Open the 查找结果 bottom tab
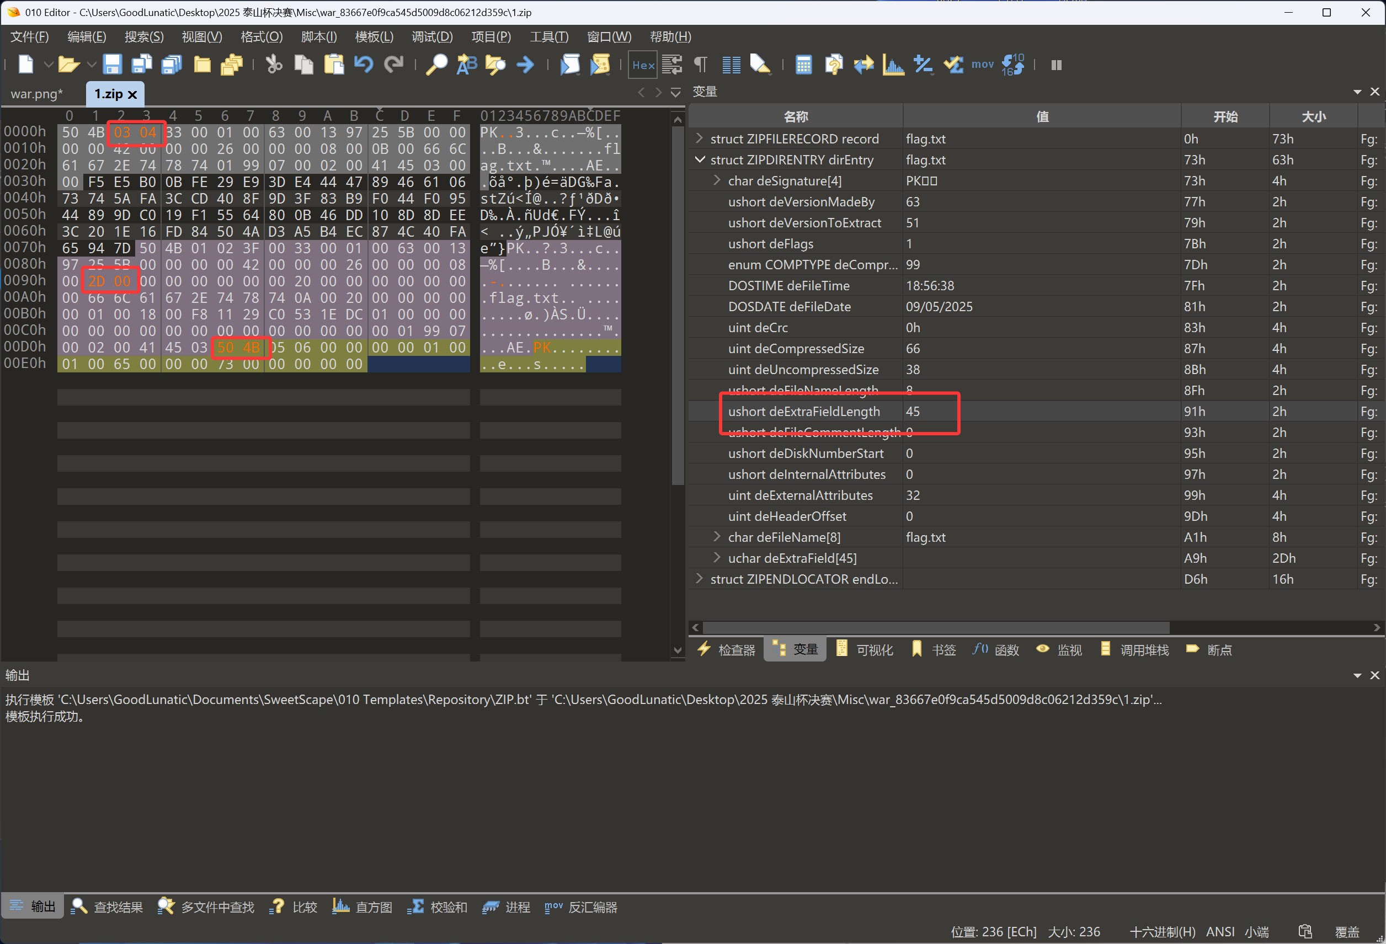 pos(108,907)
